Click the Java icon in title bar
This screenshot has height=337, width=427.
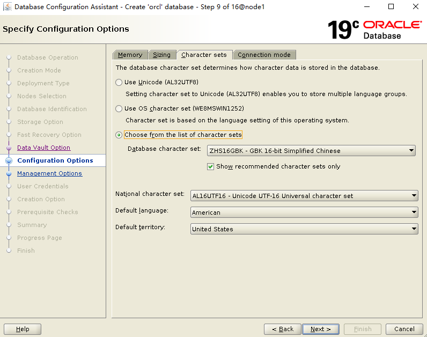pos(8,6)
